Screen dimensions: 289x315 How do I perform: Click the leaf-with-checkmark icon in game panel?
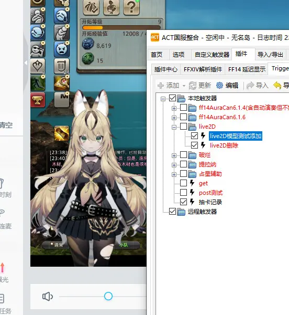(x=91, y=8)
